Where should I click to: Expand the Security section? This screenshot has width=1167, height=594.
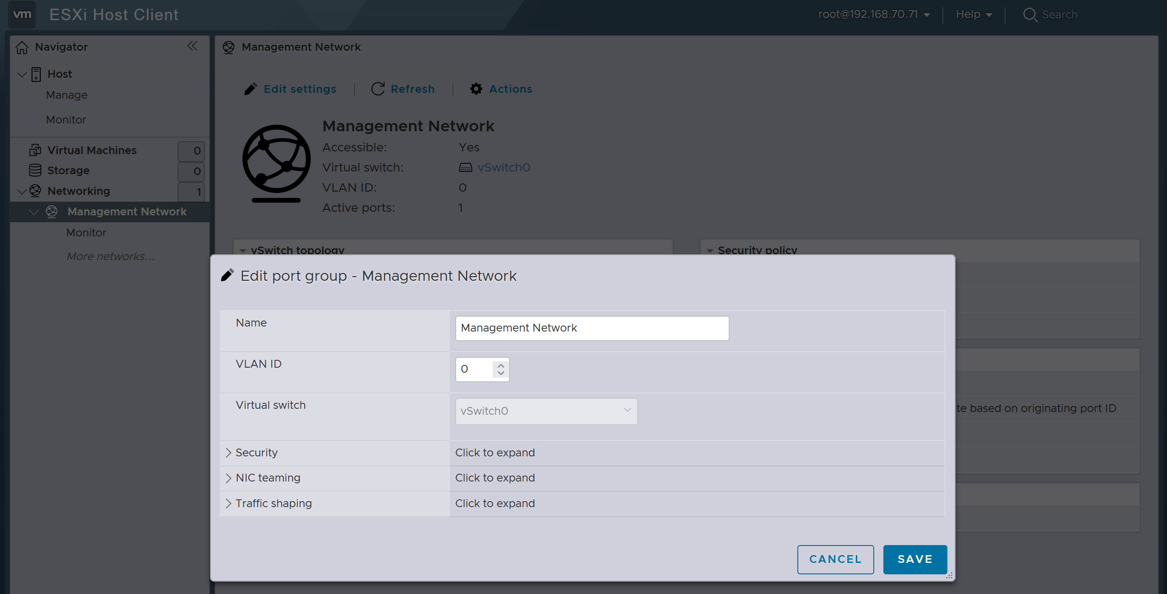(256, 452)
